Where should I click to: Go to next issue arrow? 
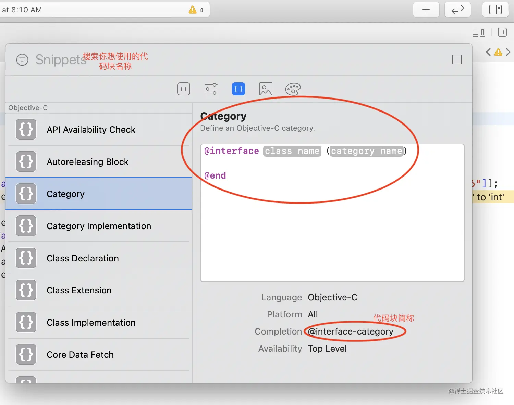(508, 52)
